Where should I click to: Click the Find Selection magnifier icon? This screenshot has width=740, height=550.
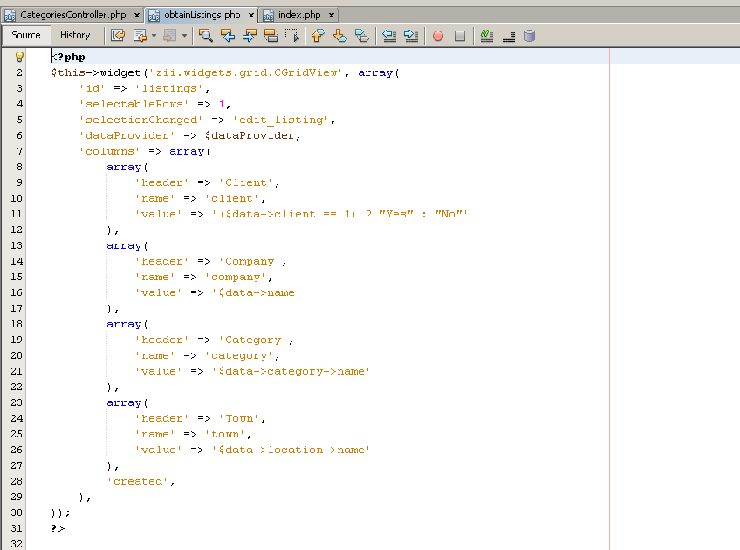205,36
